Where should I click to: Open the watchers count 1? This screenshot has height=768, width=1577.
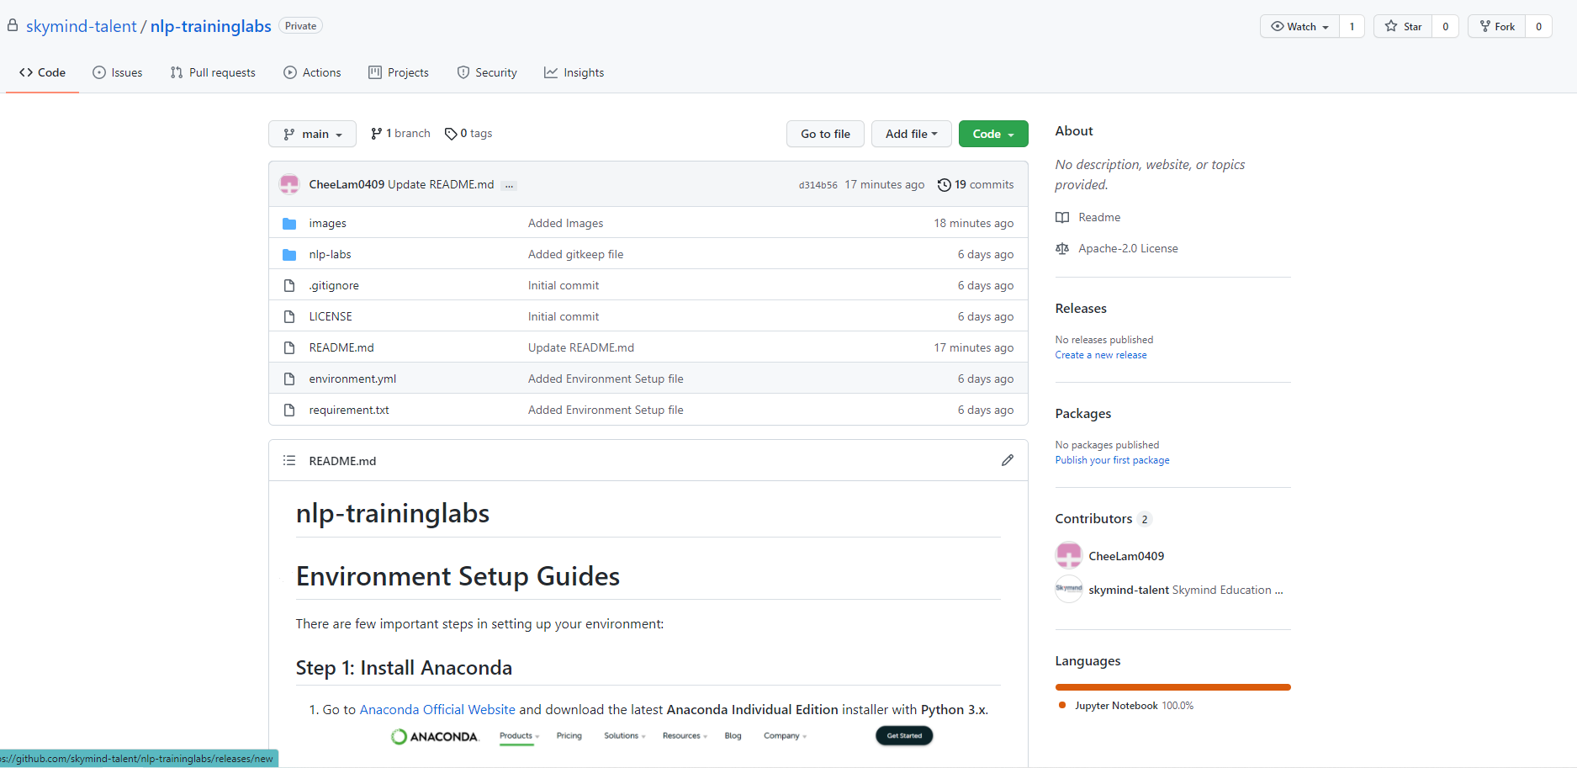click(x=1352, y=26)
